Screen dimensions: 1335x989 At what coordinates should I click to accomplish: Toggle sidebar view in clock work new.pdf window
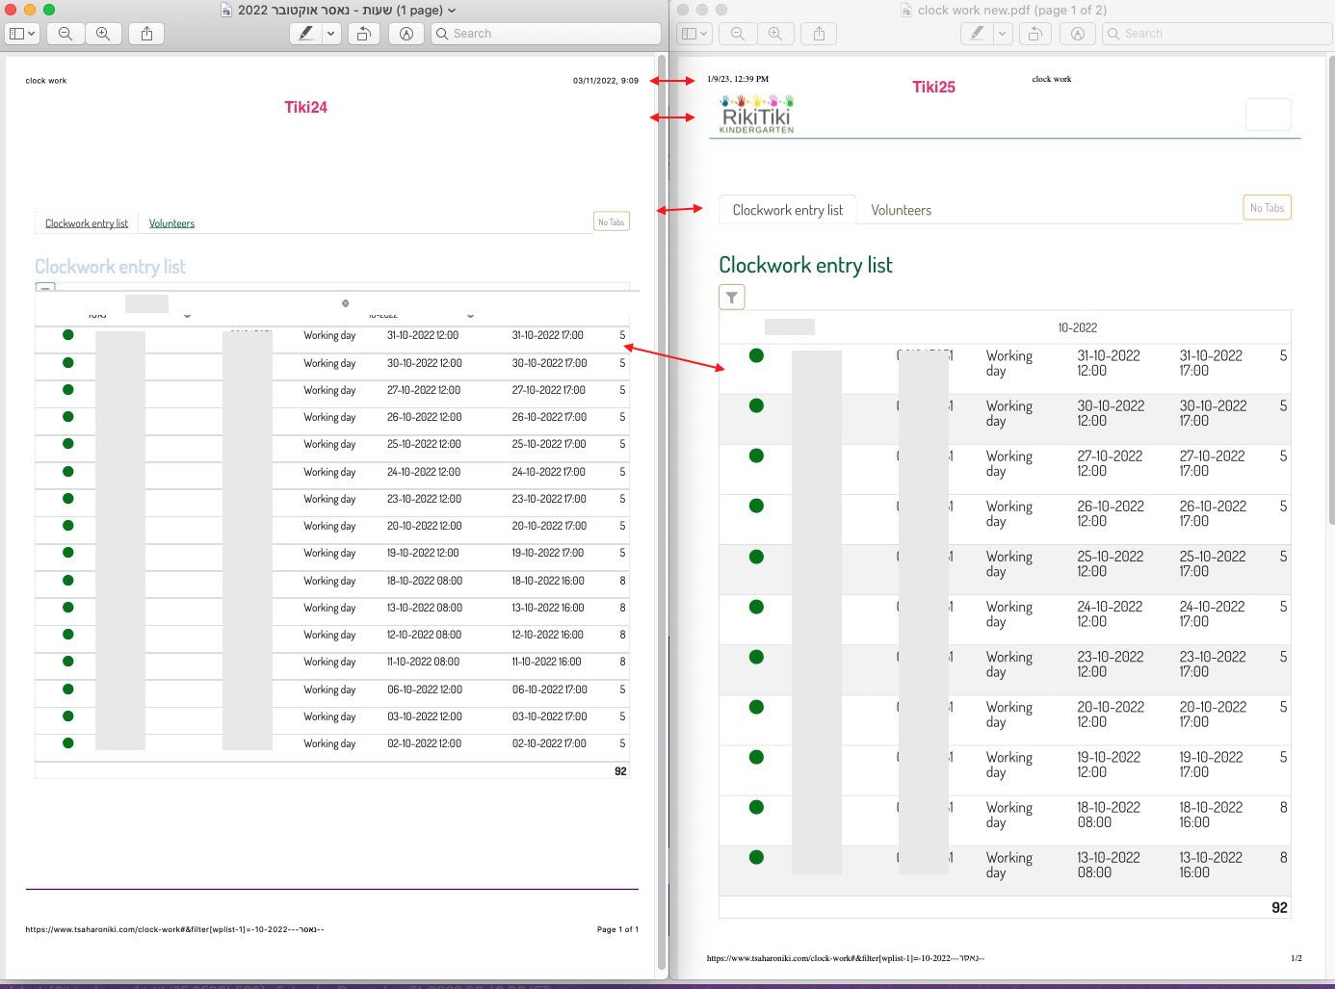694,34
